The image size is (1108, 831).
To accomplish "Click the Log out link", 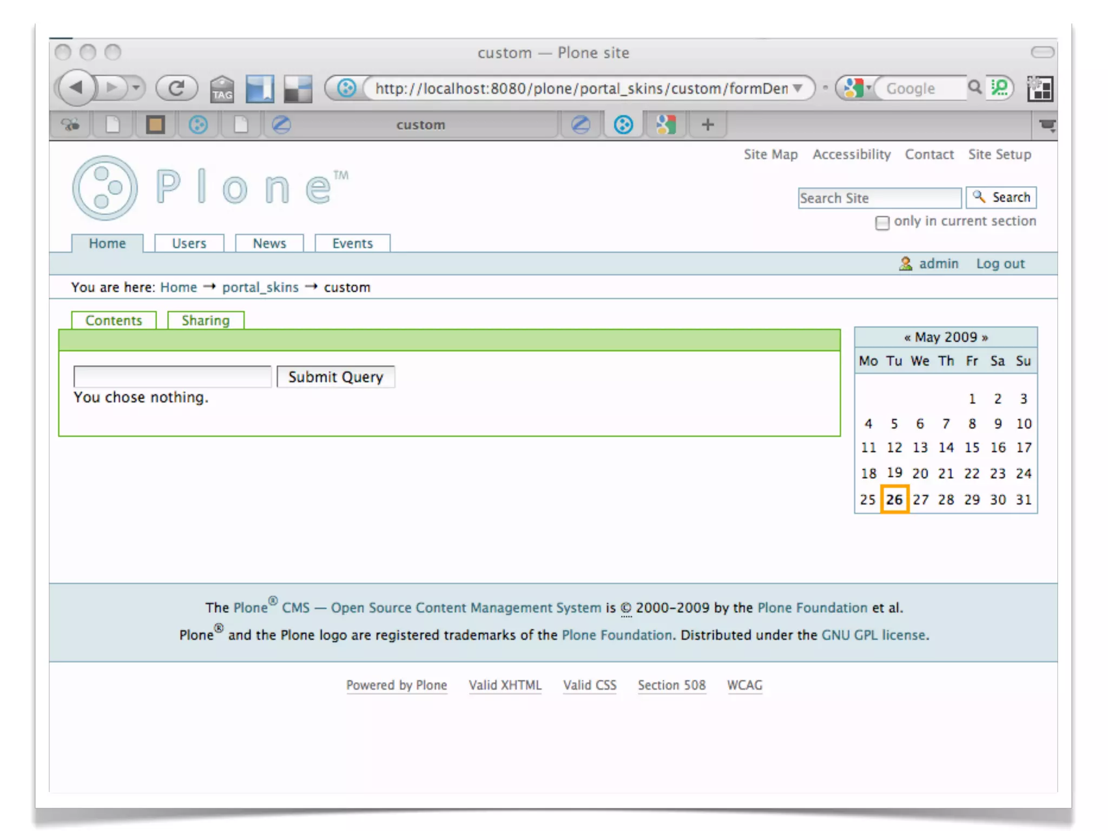I will click(1000, 263).
